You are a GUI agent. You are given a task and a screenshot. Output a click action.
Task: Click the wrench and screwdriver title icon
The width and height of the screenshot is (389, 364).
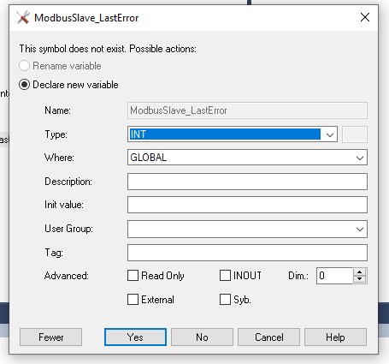coord(23,18)
